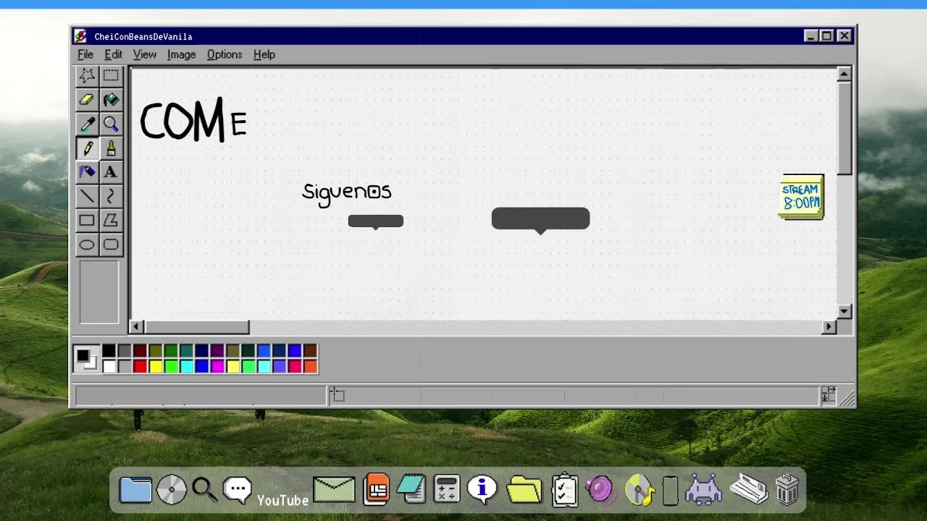Open the Options menu
The height and width of the screenshot is (521, 927).
pyautogui.click(x=225, y=54)
